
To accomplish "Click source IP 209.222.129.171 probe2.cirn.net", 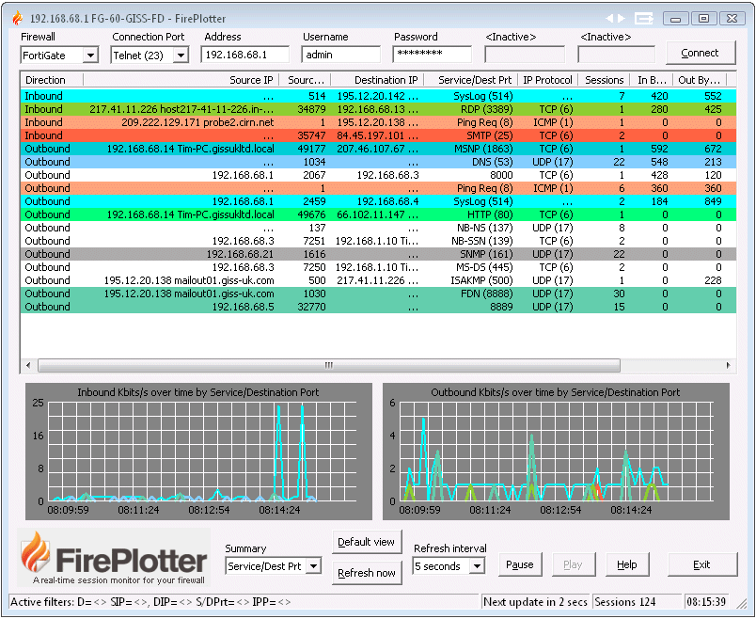I will 197,122.
